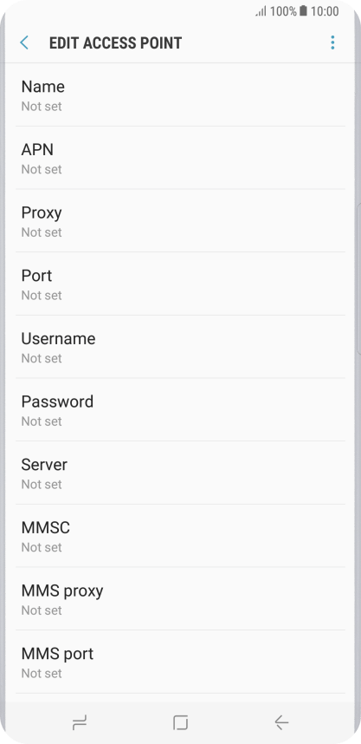Tap the back navigation key
Viewport: 361px width, 744px height.
(281, 722)
